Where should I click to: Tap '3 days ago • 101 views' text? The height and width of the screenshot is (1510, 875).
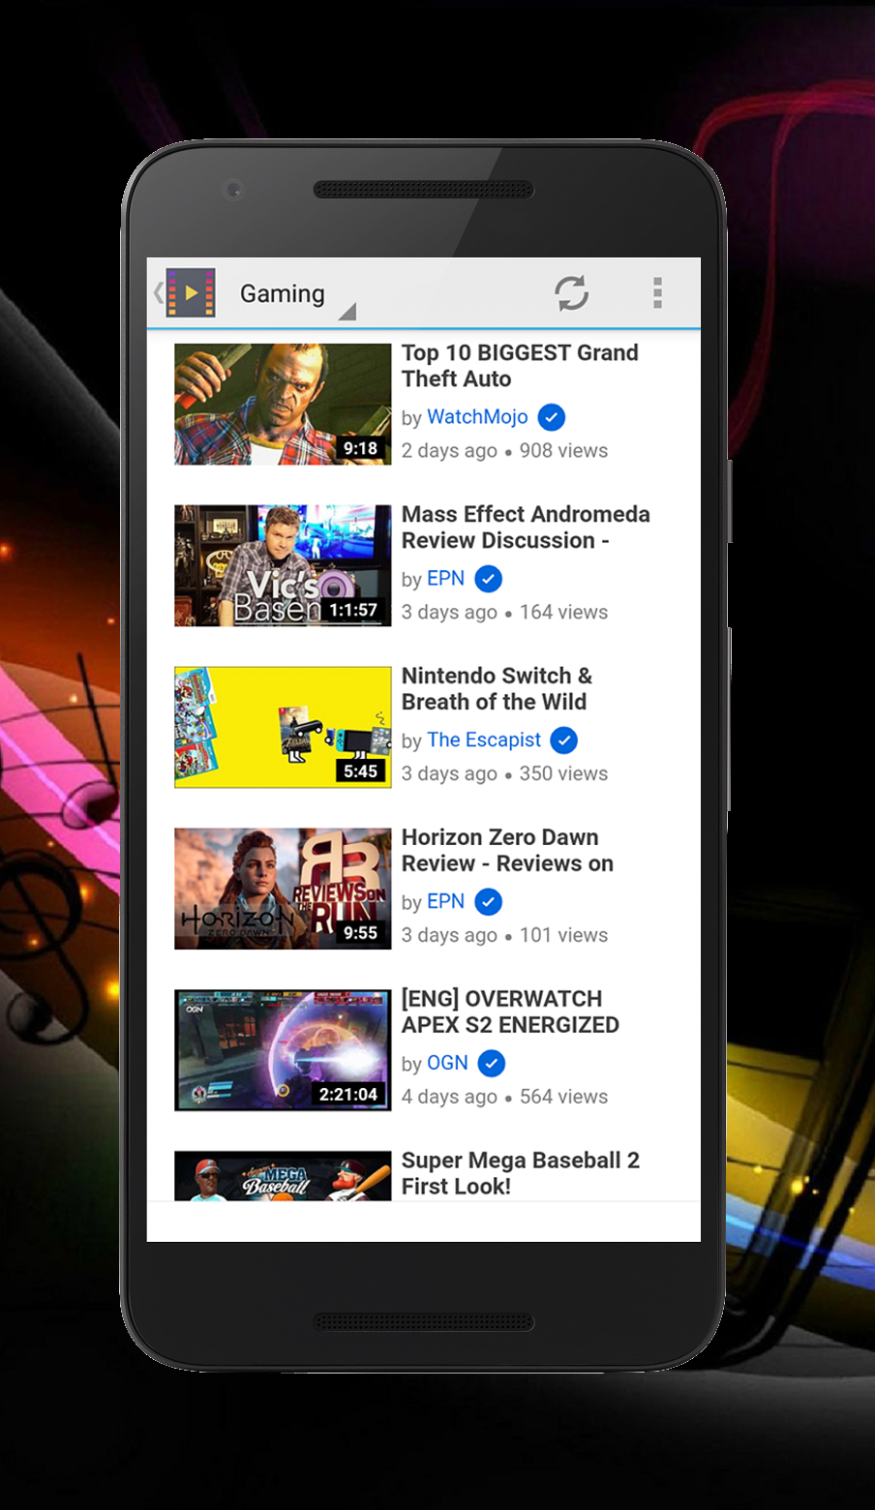coord(504,936)
